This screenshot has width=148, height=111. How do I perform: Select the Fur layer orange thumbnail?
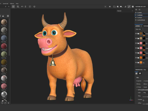[141, 62]
